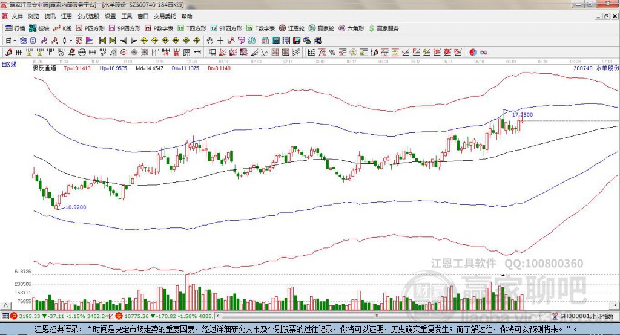Select the zigzag wave line tool

click(264, 52)
